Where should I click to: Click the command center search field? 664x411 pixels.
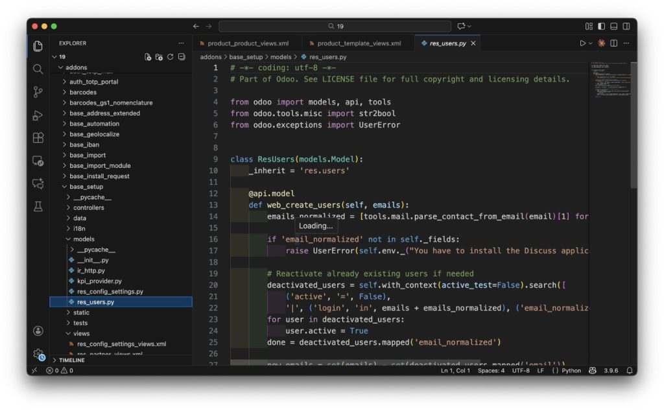point(335,26)
